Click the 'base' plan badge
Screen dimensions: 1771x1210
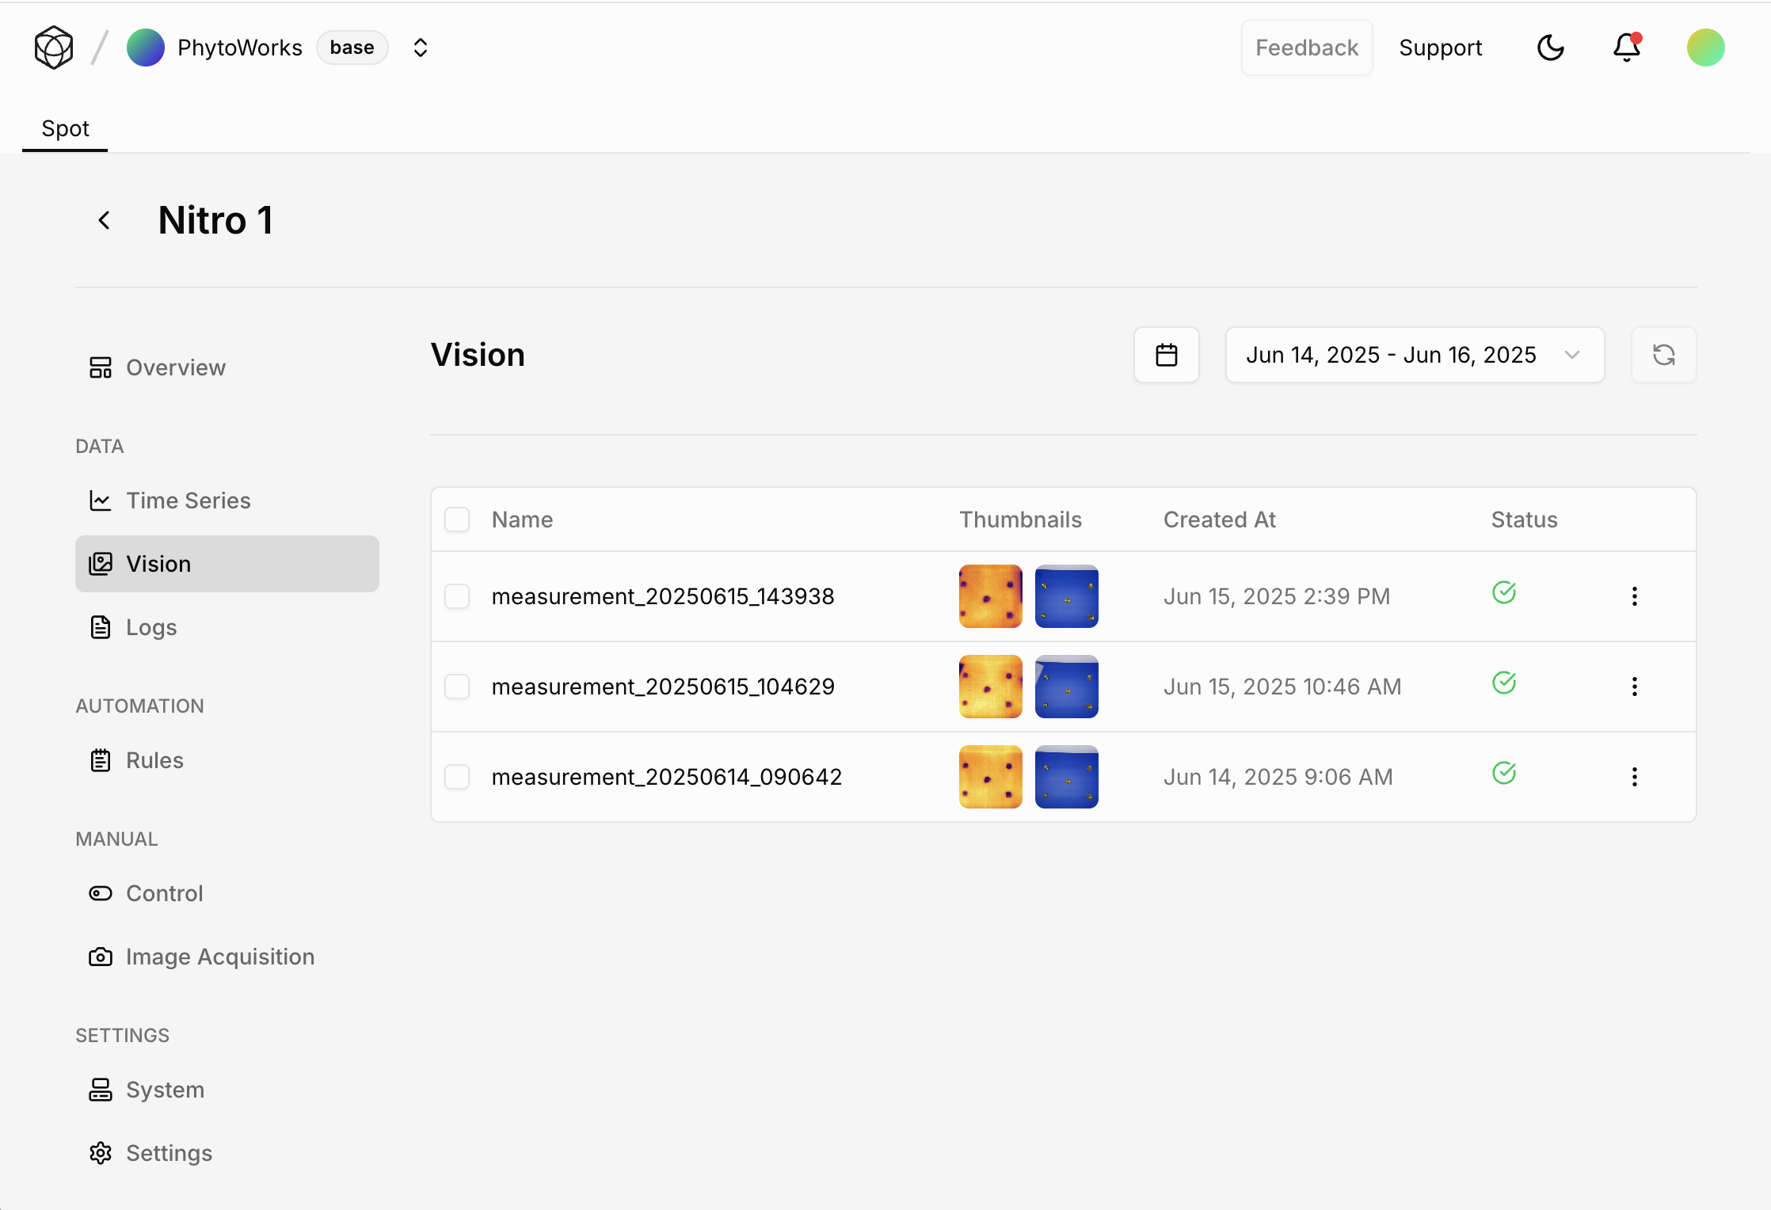(x=352, y=48)
